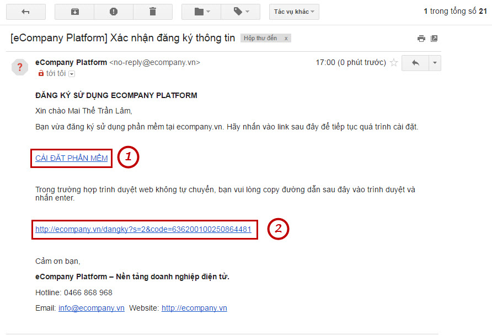The height and width of the screenshot is (336, 492).
Task: Click heading ĐĂNG KÝ SỬ DỤNG ECOMPANY PLATFORM
Action: pyautogui.click(x=116, y=95)
